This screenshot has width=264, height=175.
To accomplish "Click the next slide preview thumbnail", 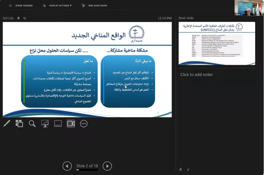I will (216, 43).
